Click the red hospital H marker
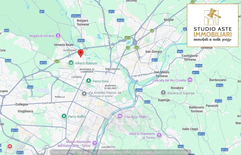241x155 pixels. click(10, 146)
